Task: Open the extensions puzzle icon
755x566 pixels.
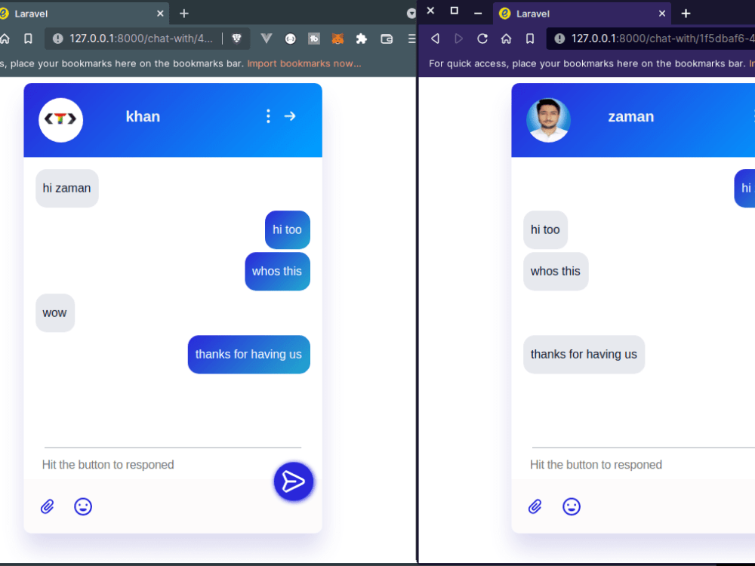Action: [361, 38]
